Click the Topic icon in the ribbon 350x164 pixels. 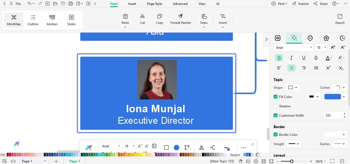(204, 16)
